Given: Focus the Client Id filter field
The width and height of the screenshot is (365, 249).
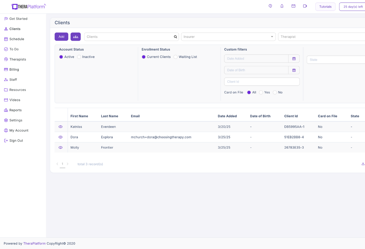Looking at the screenshot, I should coord(262,82).
